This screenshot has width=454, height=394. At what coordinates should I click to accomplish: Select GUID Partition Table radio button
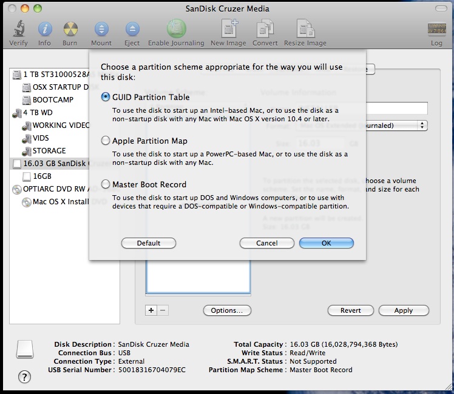click(106, 97)
